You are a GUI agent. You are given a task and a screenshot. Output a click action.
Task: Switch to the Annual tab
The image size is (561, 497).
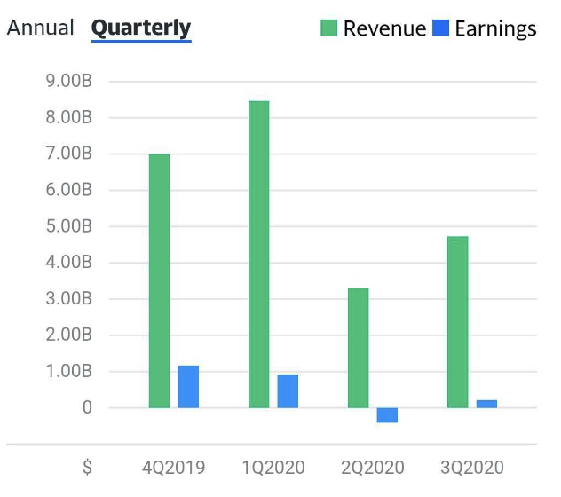(x=40, y=28)
